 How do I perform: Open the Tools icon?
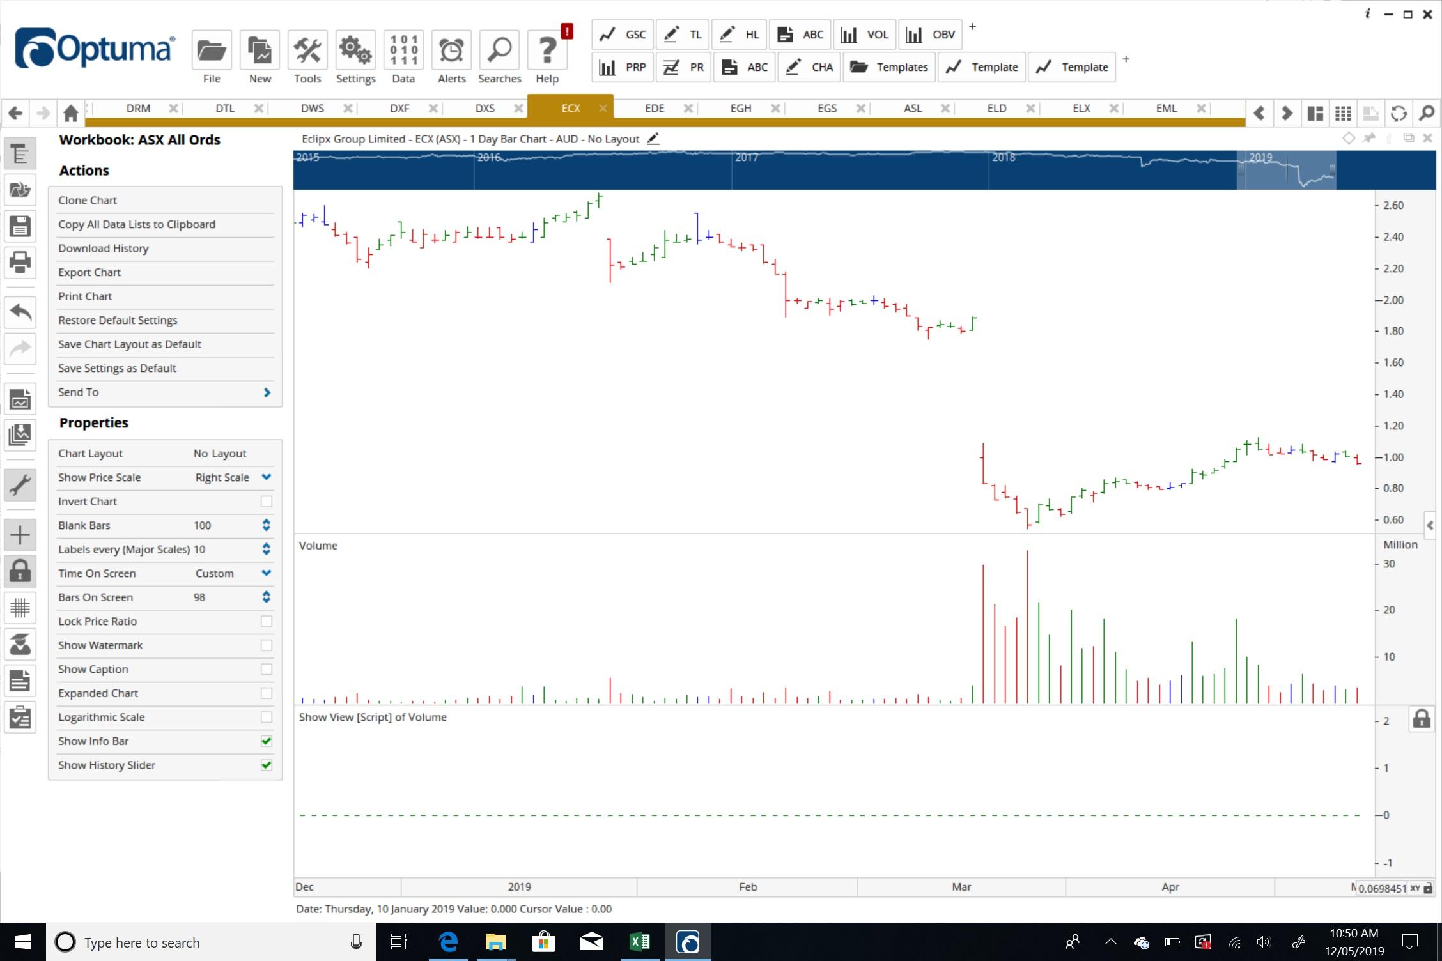(307, 50)
